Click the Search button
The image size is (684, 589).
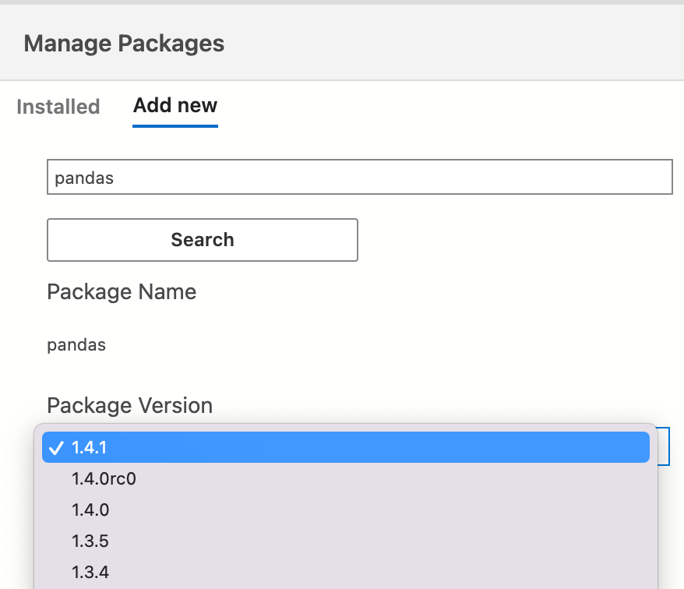202,239
